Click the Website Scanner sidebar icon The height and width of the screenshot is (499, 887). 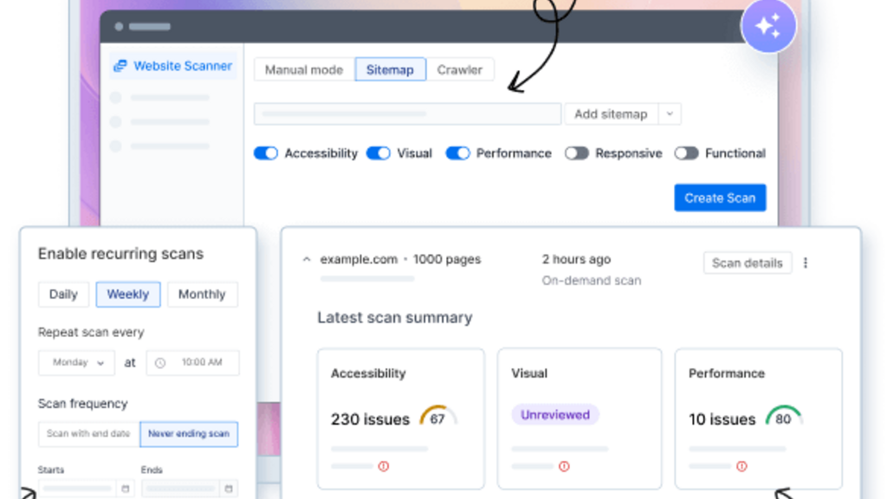120,66
